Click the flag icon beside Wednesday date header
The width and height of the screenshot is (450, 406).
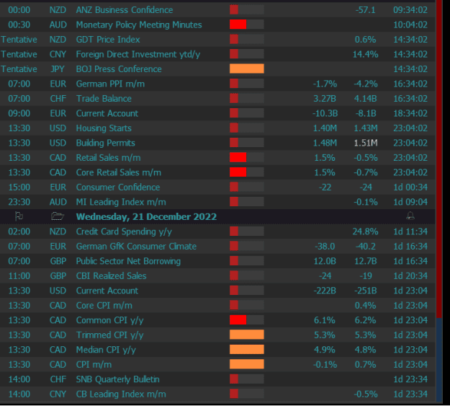tap(19, 216)
